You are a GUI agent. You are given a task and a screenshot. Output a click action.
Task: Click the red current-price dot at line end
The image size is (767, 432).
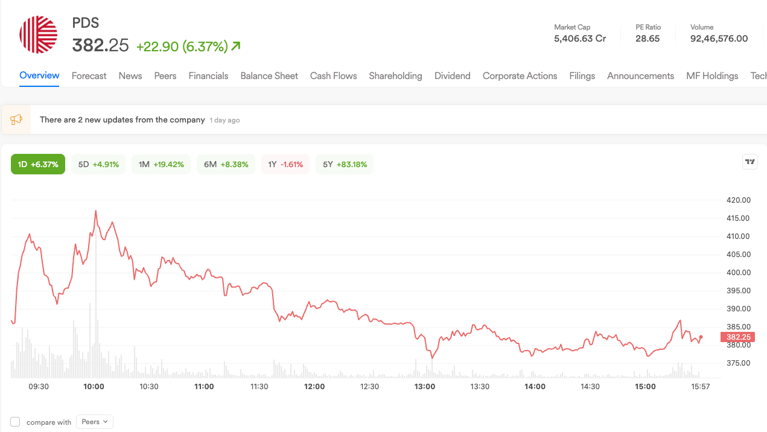(701, 337)
